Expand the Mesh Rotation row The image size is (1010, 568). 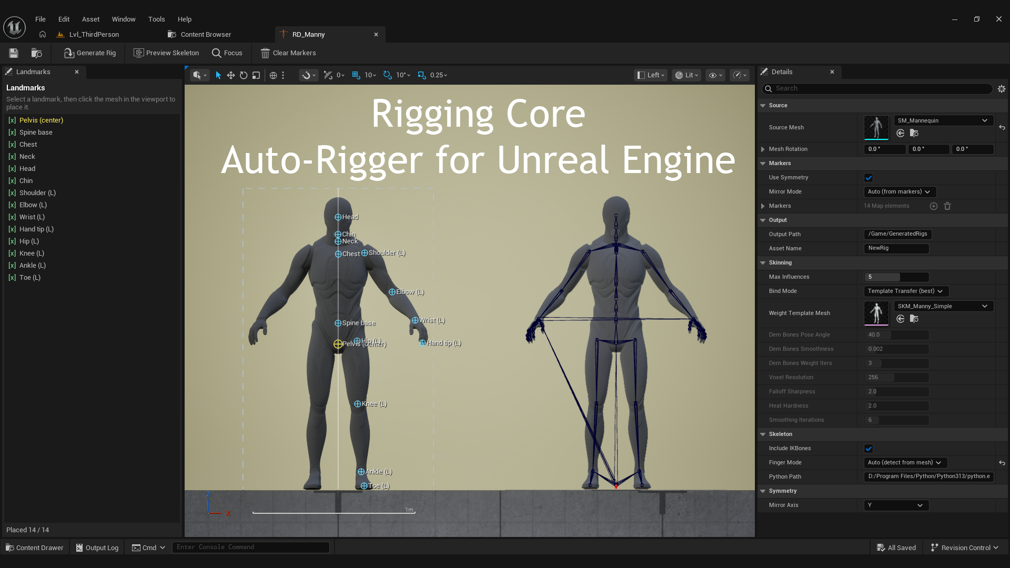pos(763,149)
